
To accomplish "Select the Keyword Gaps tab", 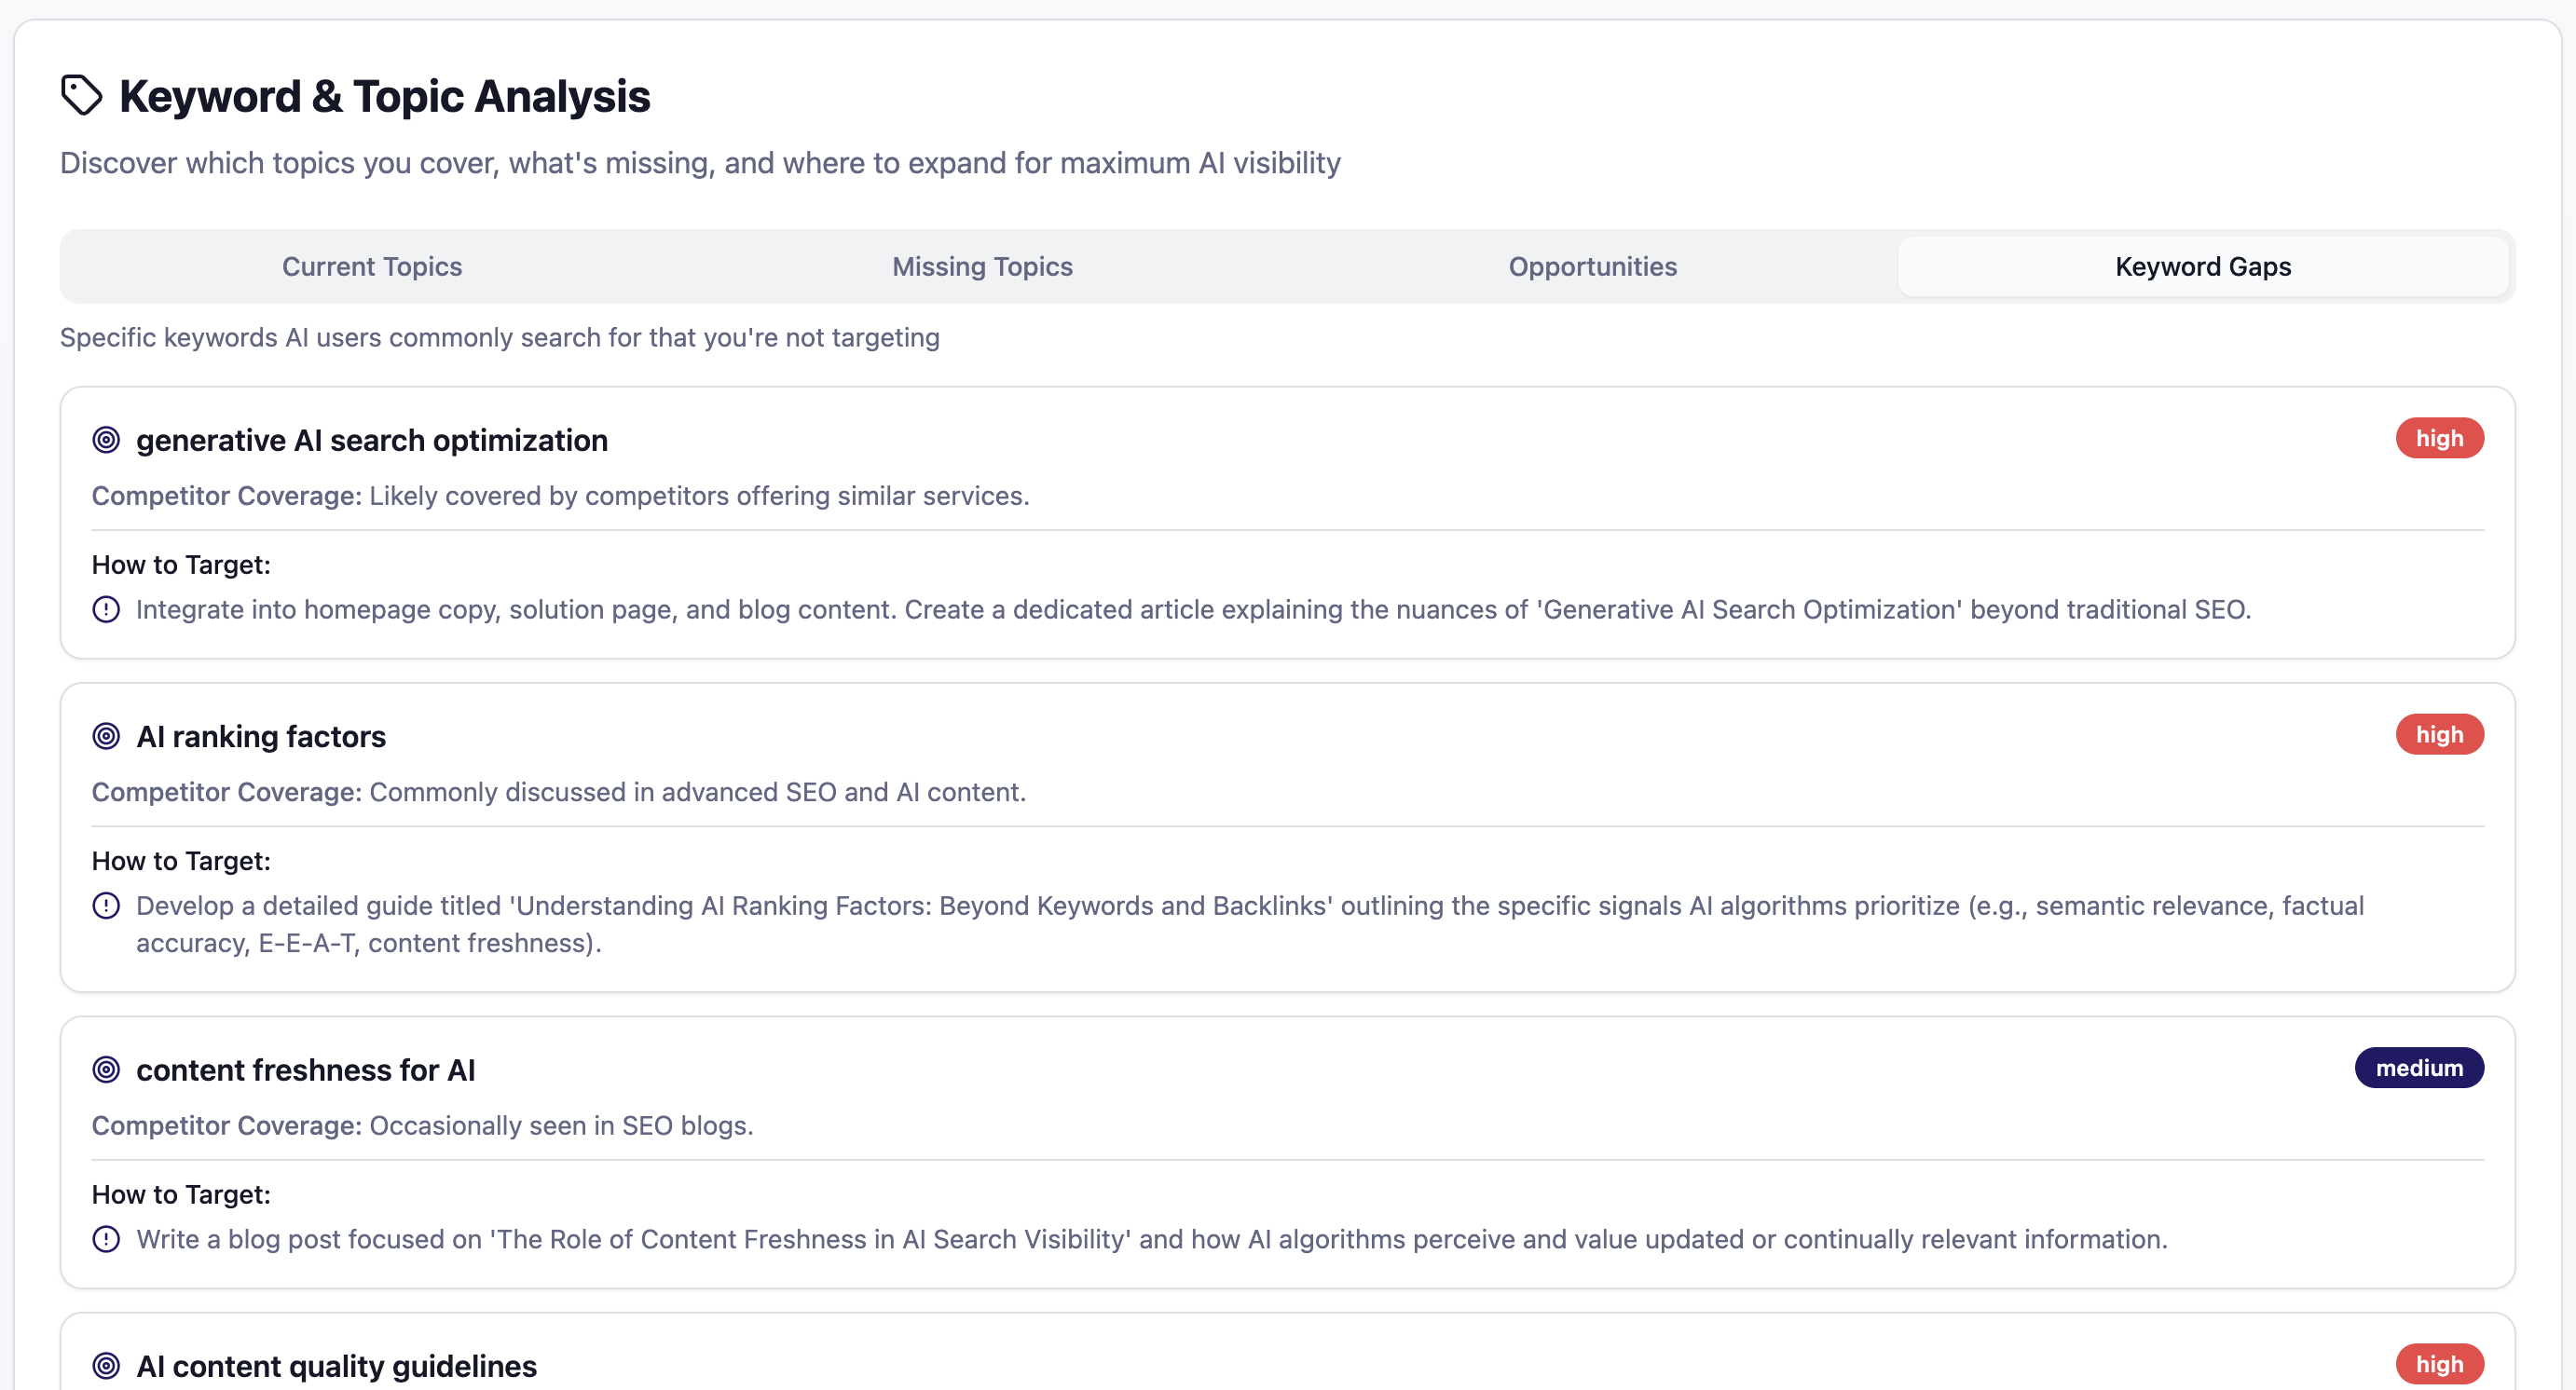I will (2202, 266).
